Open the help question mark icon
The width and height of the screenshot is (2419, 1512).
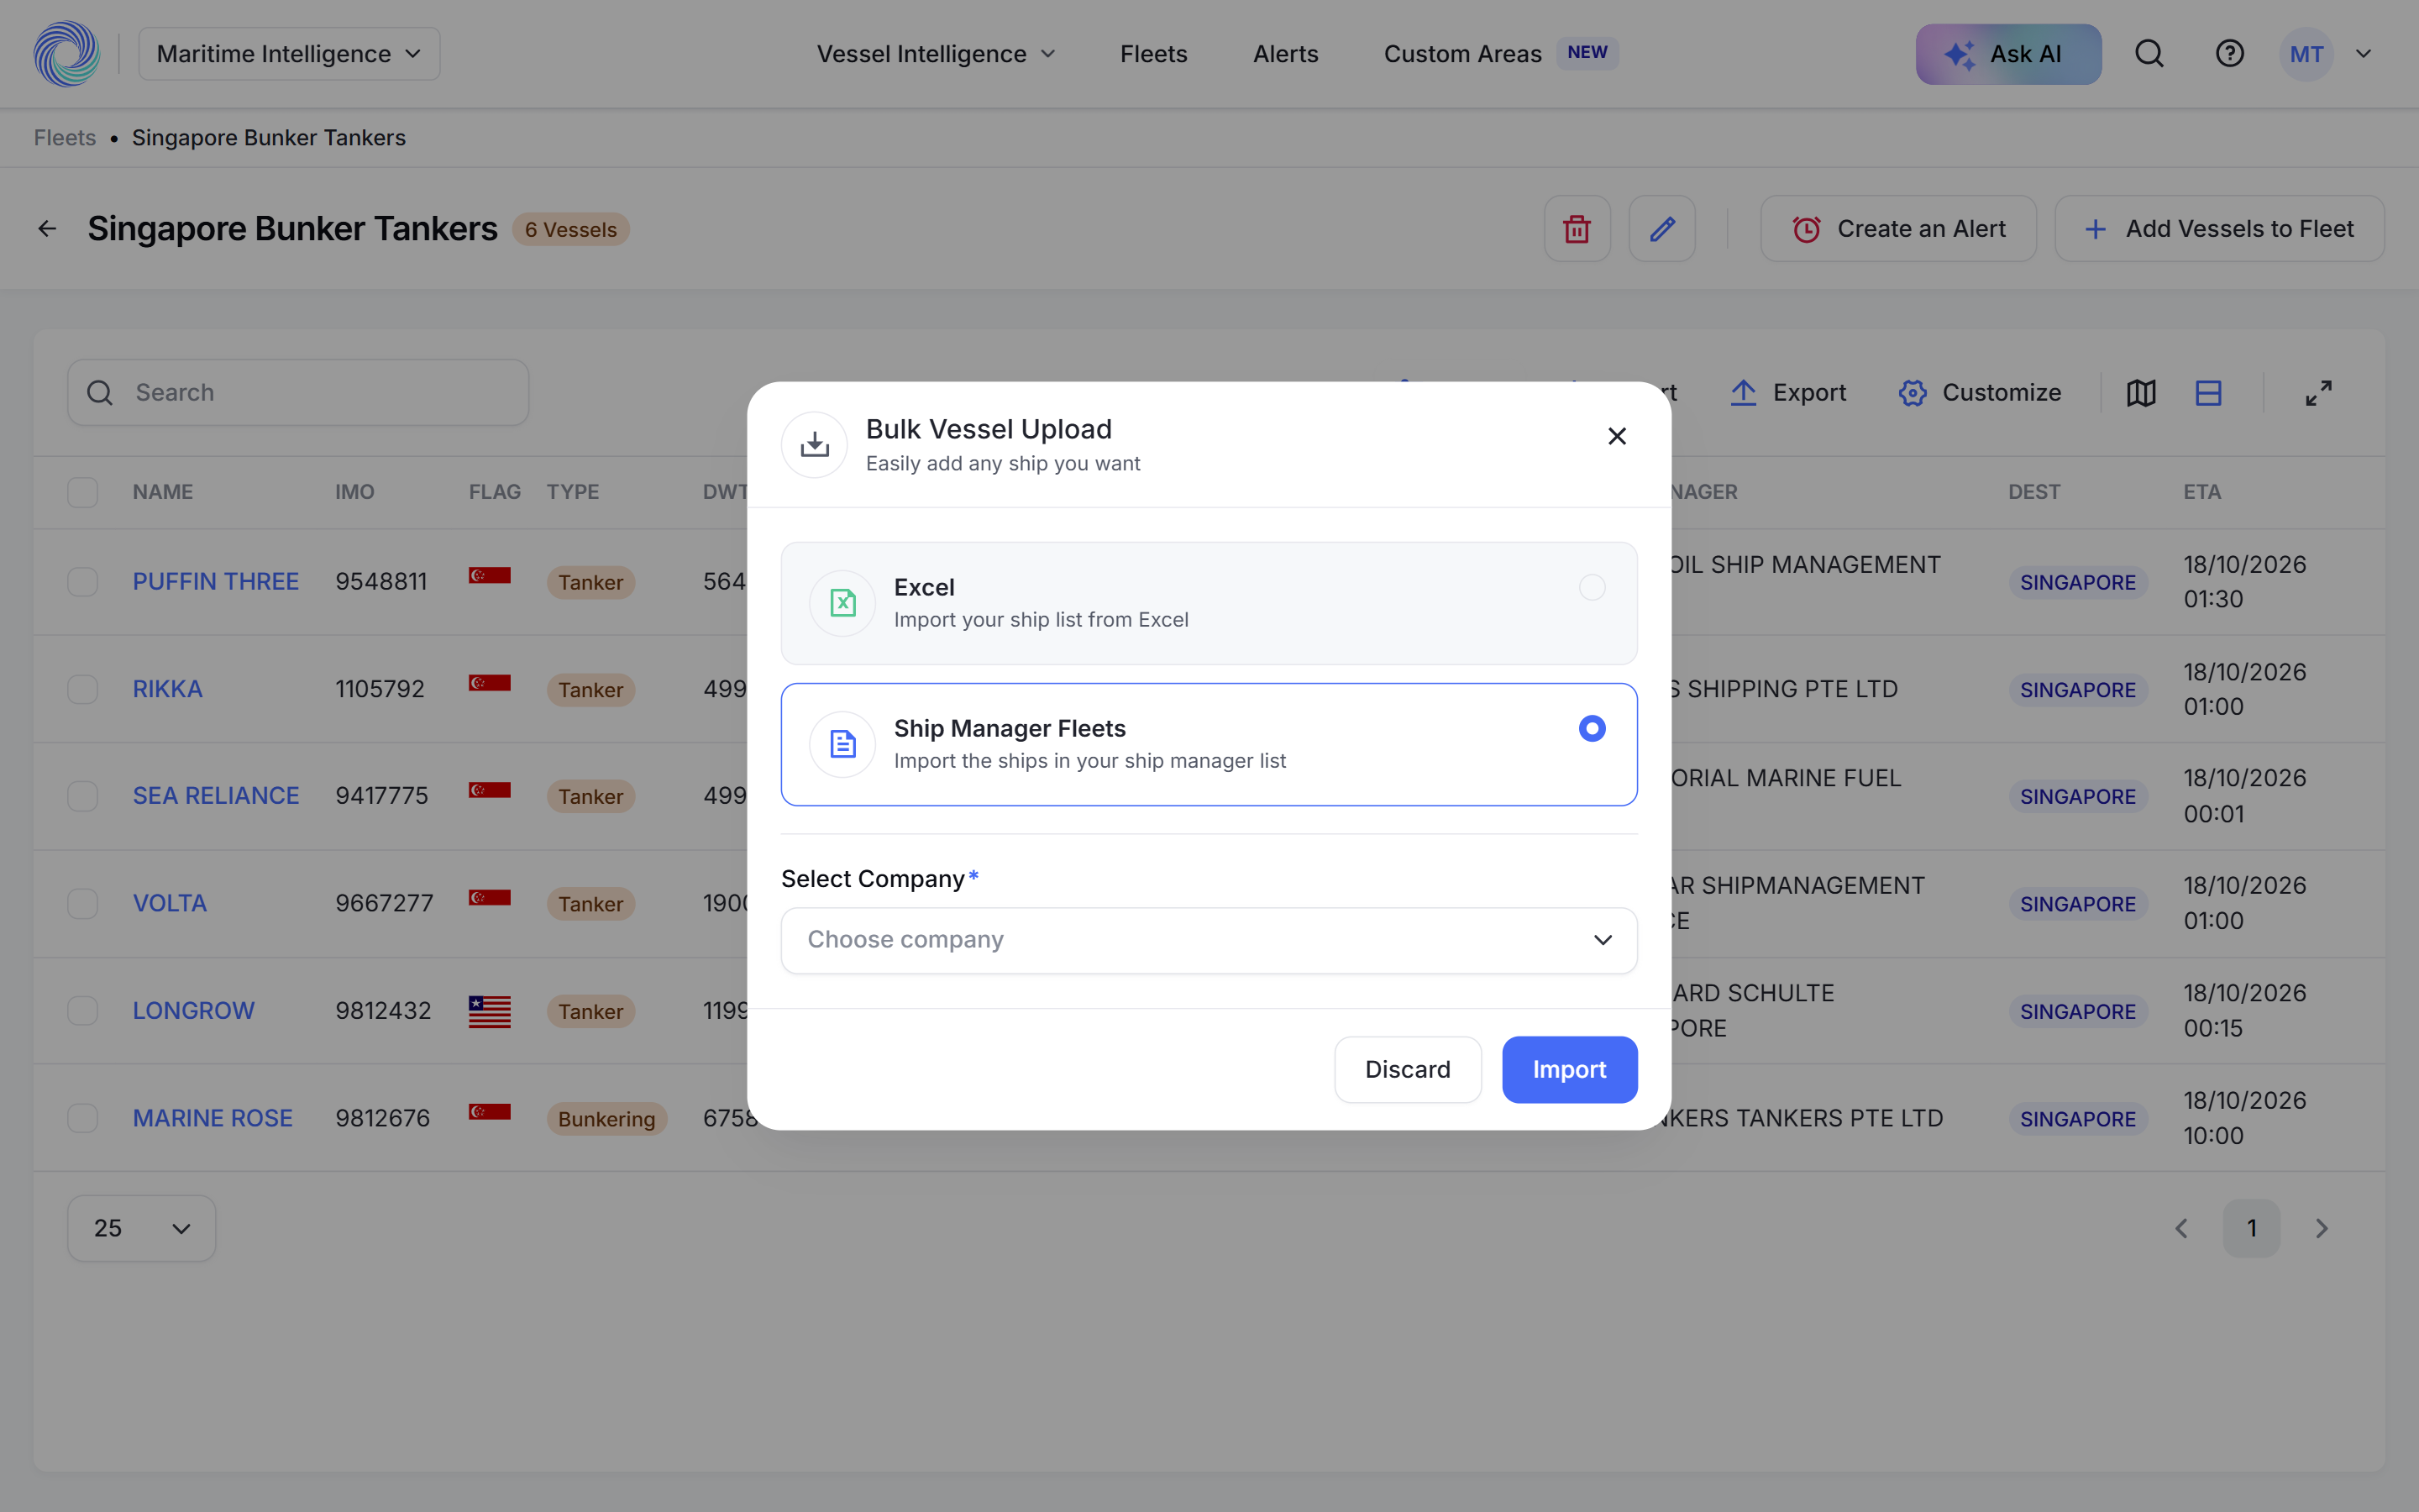pos(2229,54)
